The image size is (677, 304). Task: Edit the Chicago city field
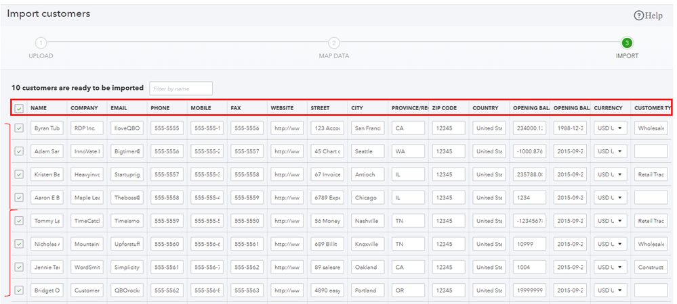[x=368, y=198]
